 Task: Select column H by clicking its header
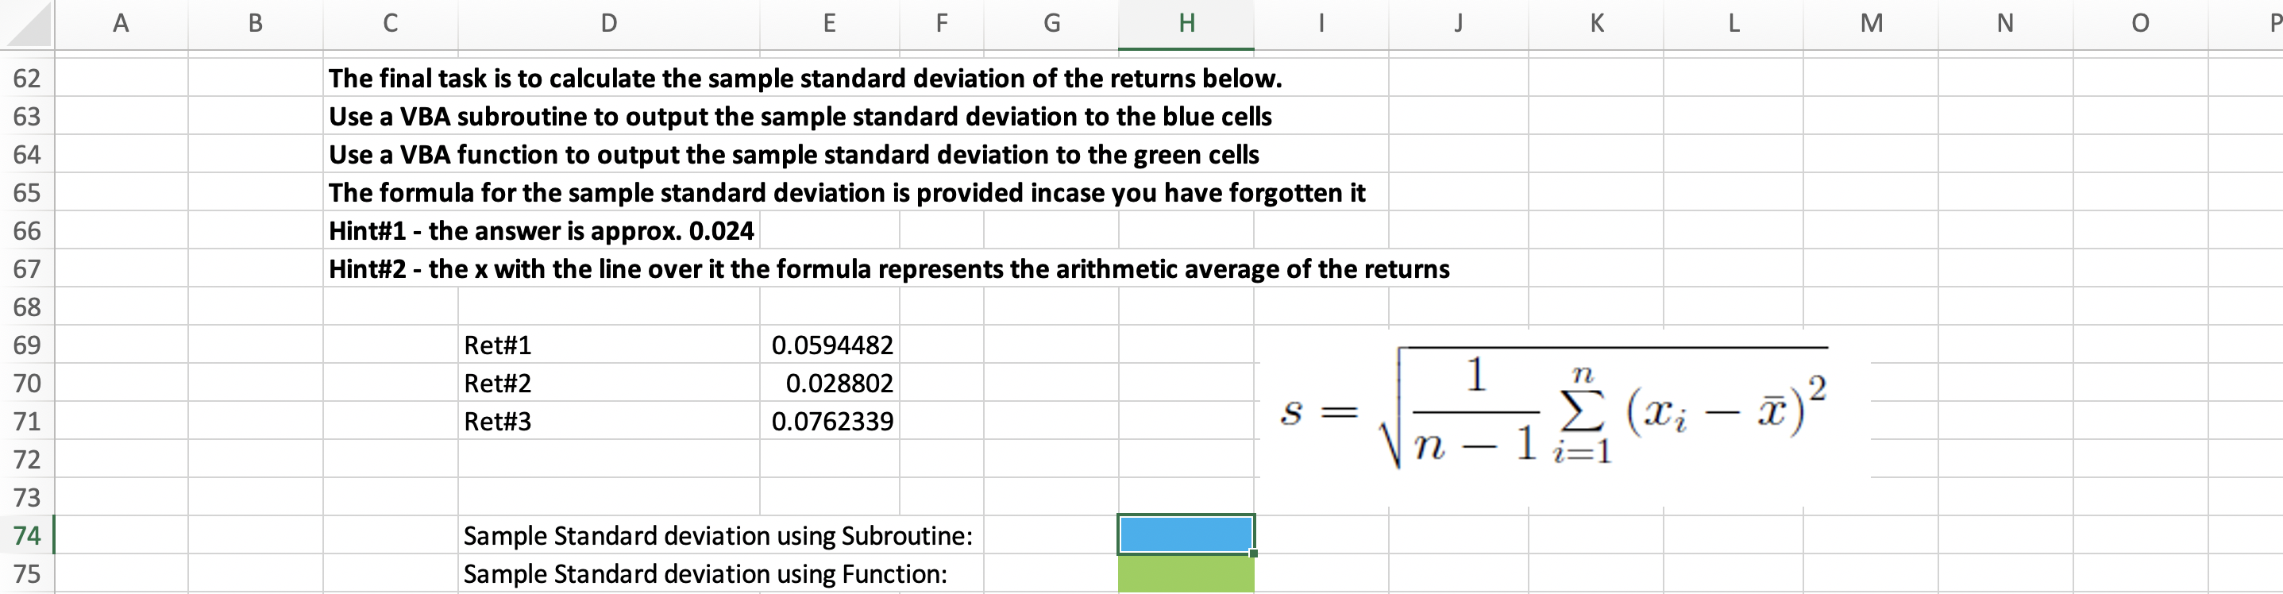1186,24
